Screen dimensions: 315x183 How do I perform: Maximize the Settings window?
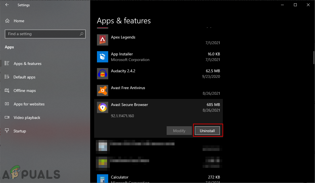(295, 5)
